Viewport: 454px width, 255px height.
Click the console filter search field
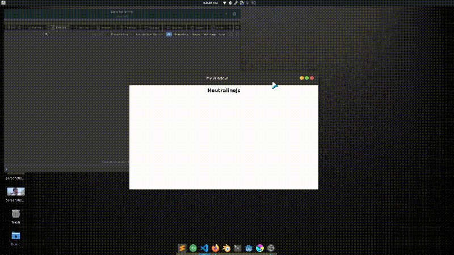click(x=68, y=34)
